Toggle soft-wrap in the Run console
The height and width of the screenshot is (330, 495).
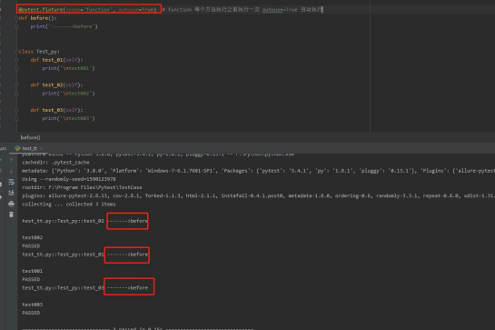click(x=12, y=182)
